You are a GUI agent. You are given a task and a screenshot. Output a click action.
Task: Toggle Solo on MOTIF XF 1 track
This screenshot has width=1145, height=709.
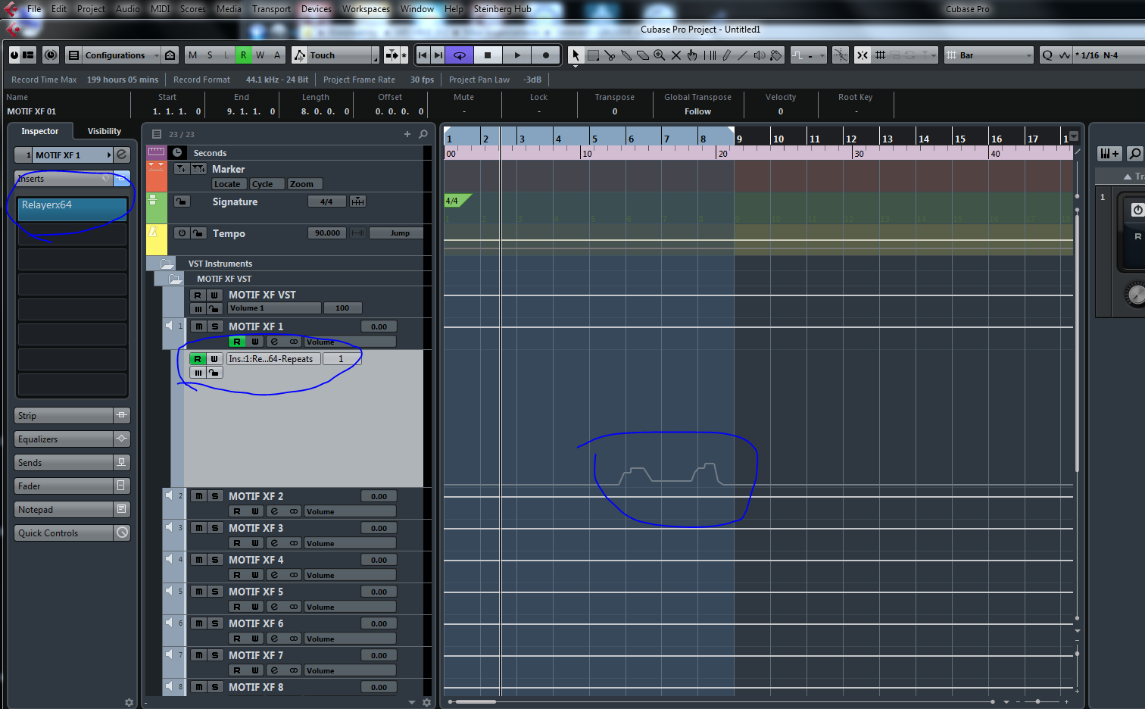(x=215, y=326)
